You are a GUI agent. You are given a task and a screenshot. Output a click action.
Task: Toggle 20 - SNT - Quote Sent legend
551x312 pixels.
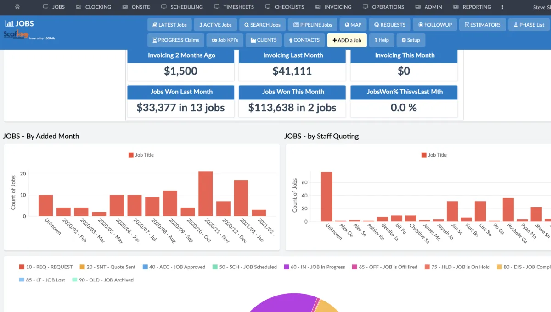(x=108, y=267)
